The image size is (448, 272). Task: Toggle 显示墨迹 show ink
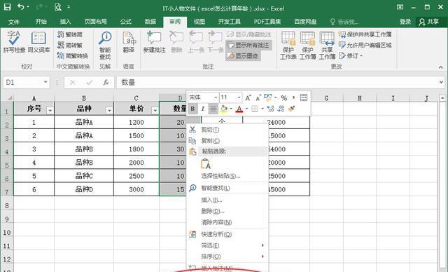click(243, 56)
